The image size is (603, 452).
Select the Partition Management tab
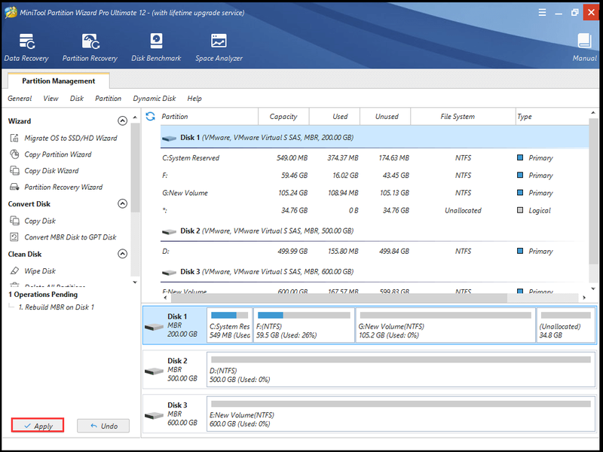coord(59,81)
